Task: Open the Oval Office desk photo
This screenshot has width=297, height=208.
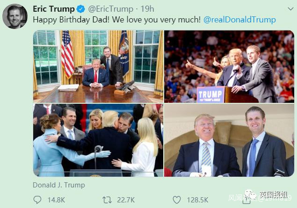Action: click(x=98, y=67)
